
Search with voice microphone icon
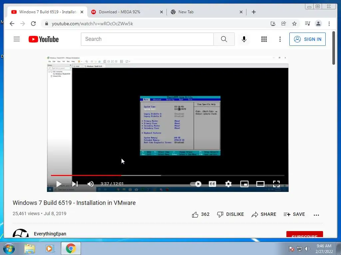[244, 39]
